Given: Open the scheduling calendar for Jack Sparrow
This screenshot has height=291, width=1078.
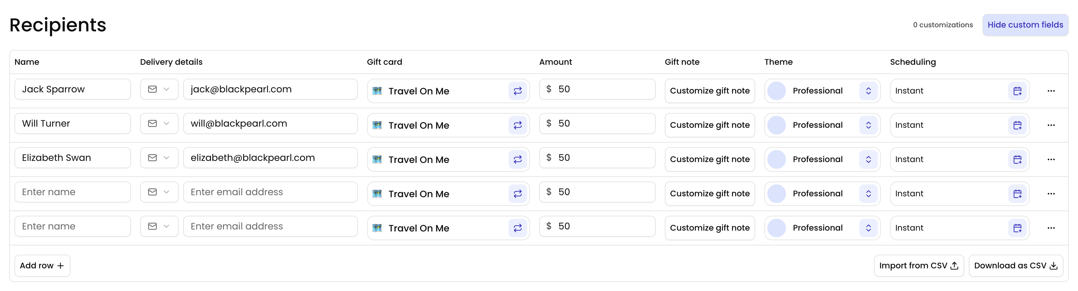Looking at the screenshot, I should (x=1018, y=91).
